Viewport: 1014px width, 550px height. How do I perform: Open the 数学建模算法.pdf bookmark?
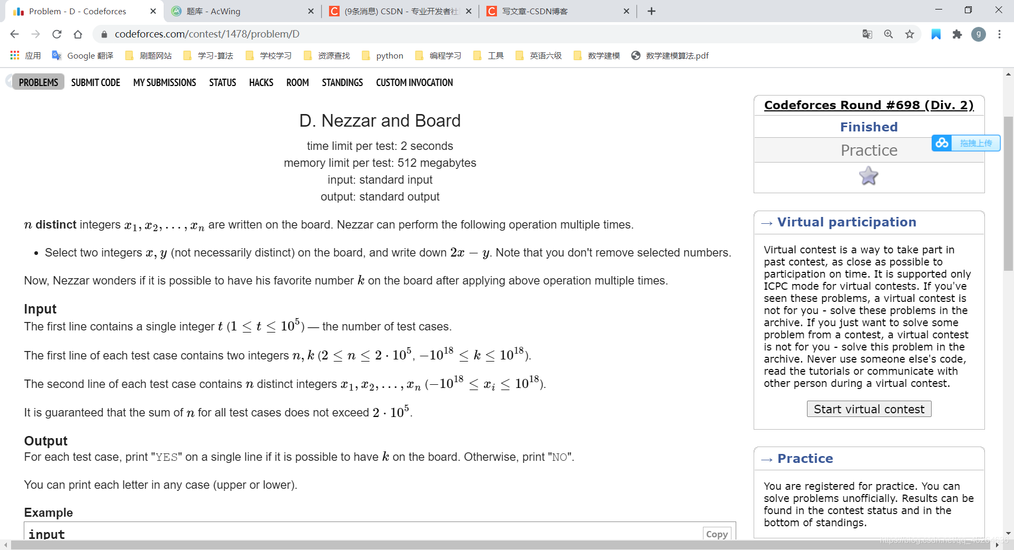670,55
